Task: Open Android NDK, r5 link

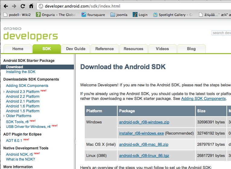Action: [x=19, y=155]
